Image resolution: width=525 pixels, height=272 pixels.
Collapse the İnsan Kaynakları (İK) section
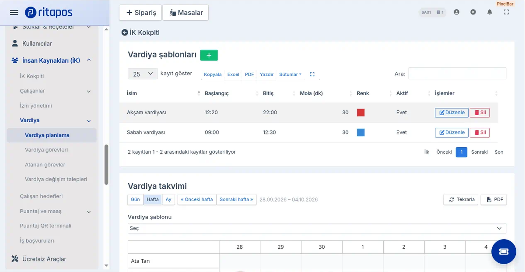tap(89, 60)
